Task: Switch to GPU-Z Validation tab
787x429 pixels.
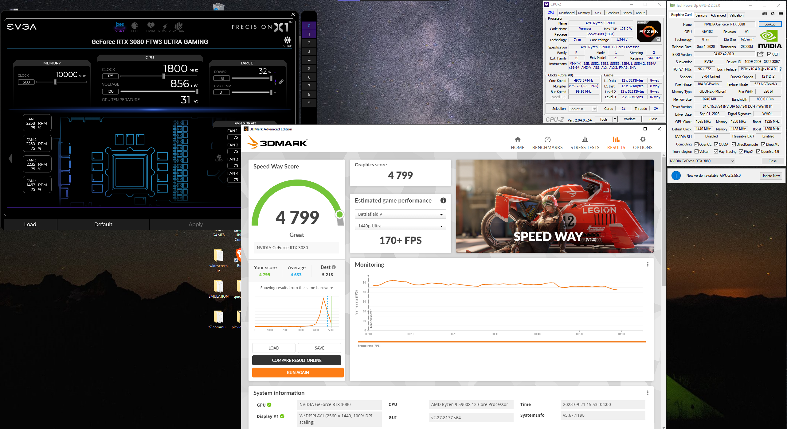Action: pos(737,15)
